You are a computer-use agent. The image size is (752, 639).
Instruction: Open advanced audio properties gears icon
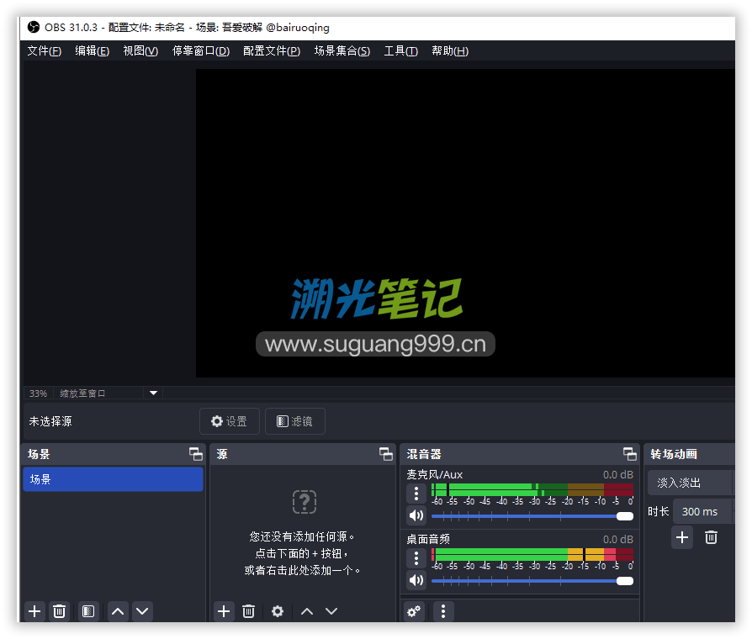tap(414, 611)
